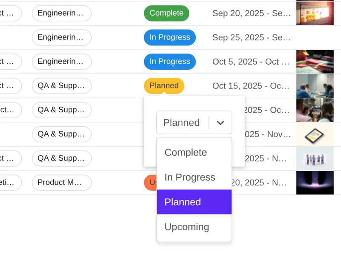Click the Sep 20, 2025 date range

251,13
